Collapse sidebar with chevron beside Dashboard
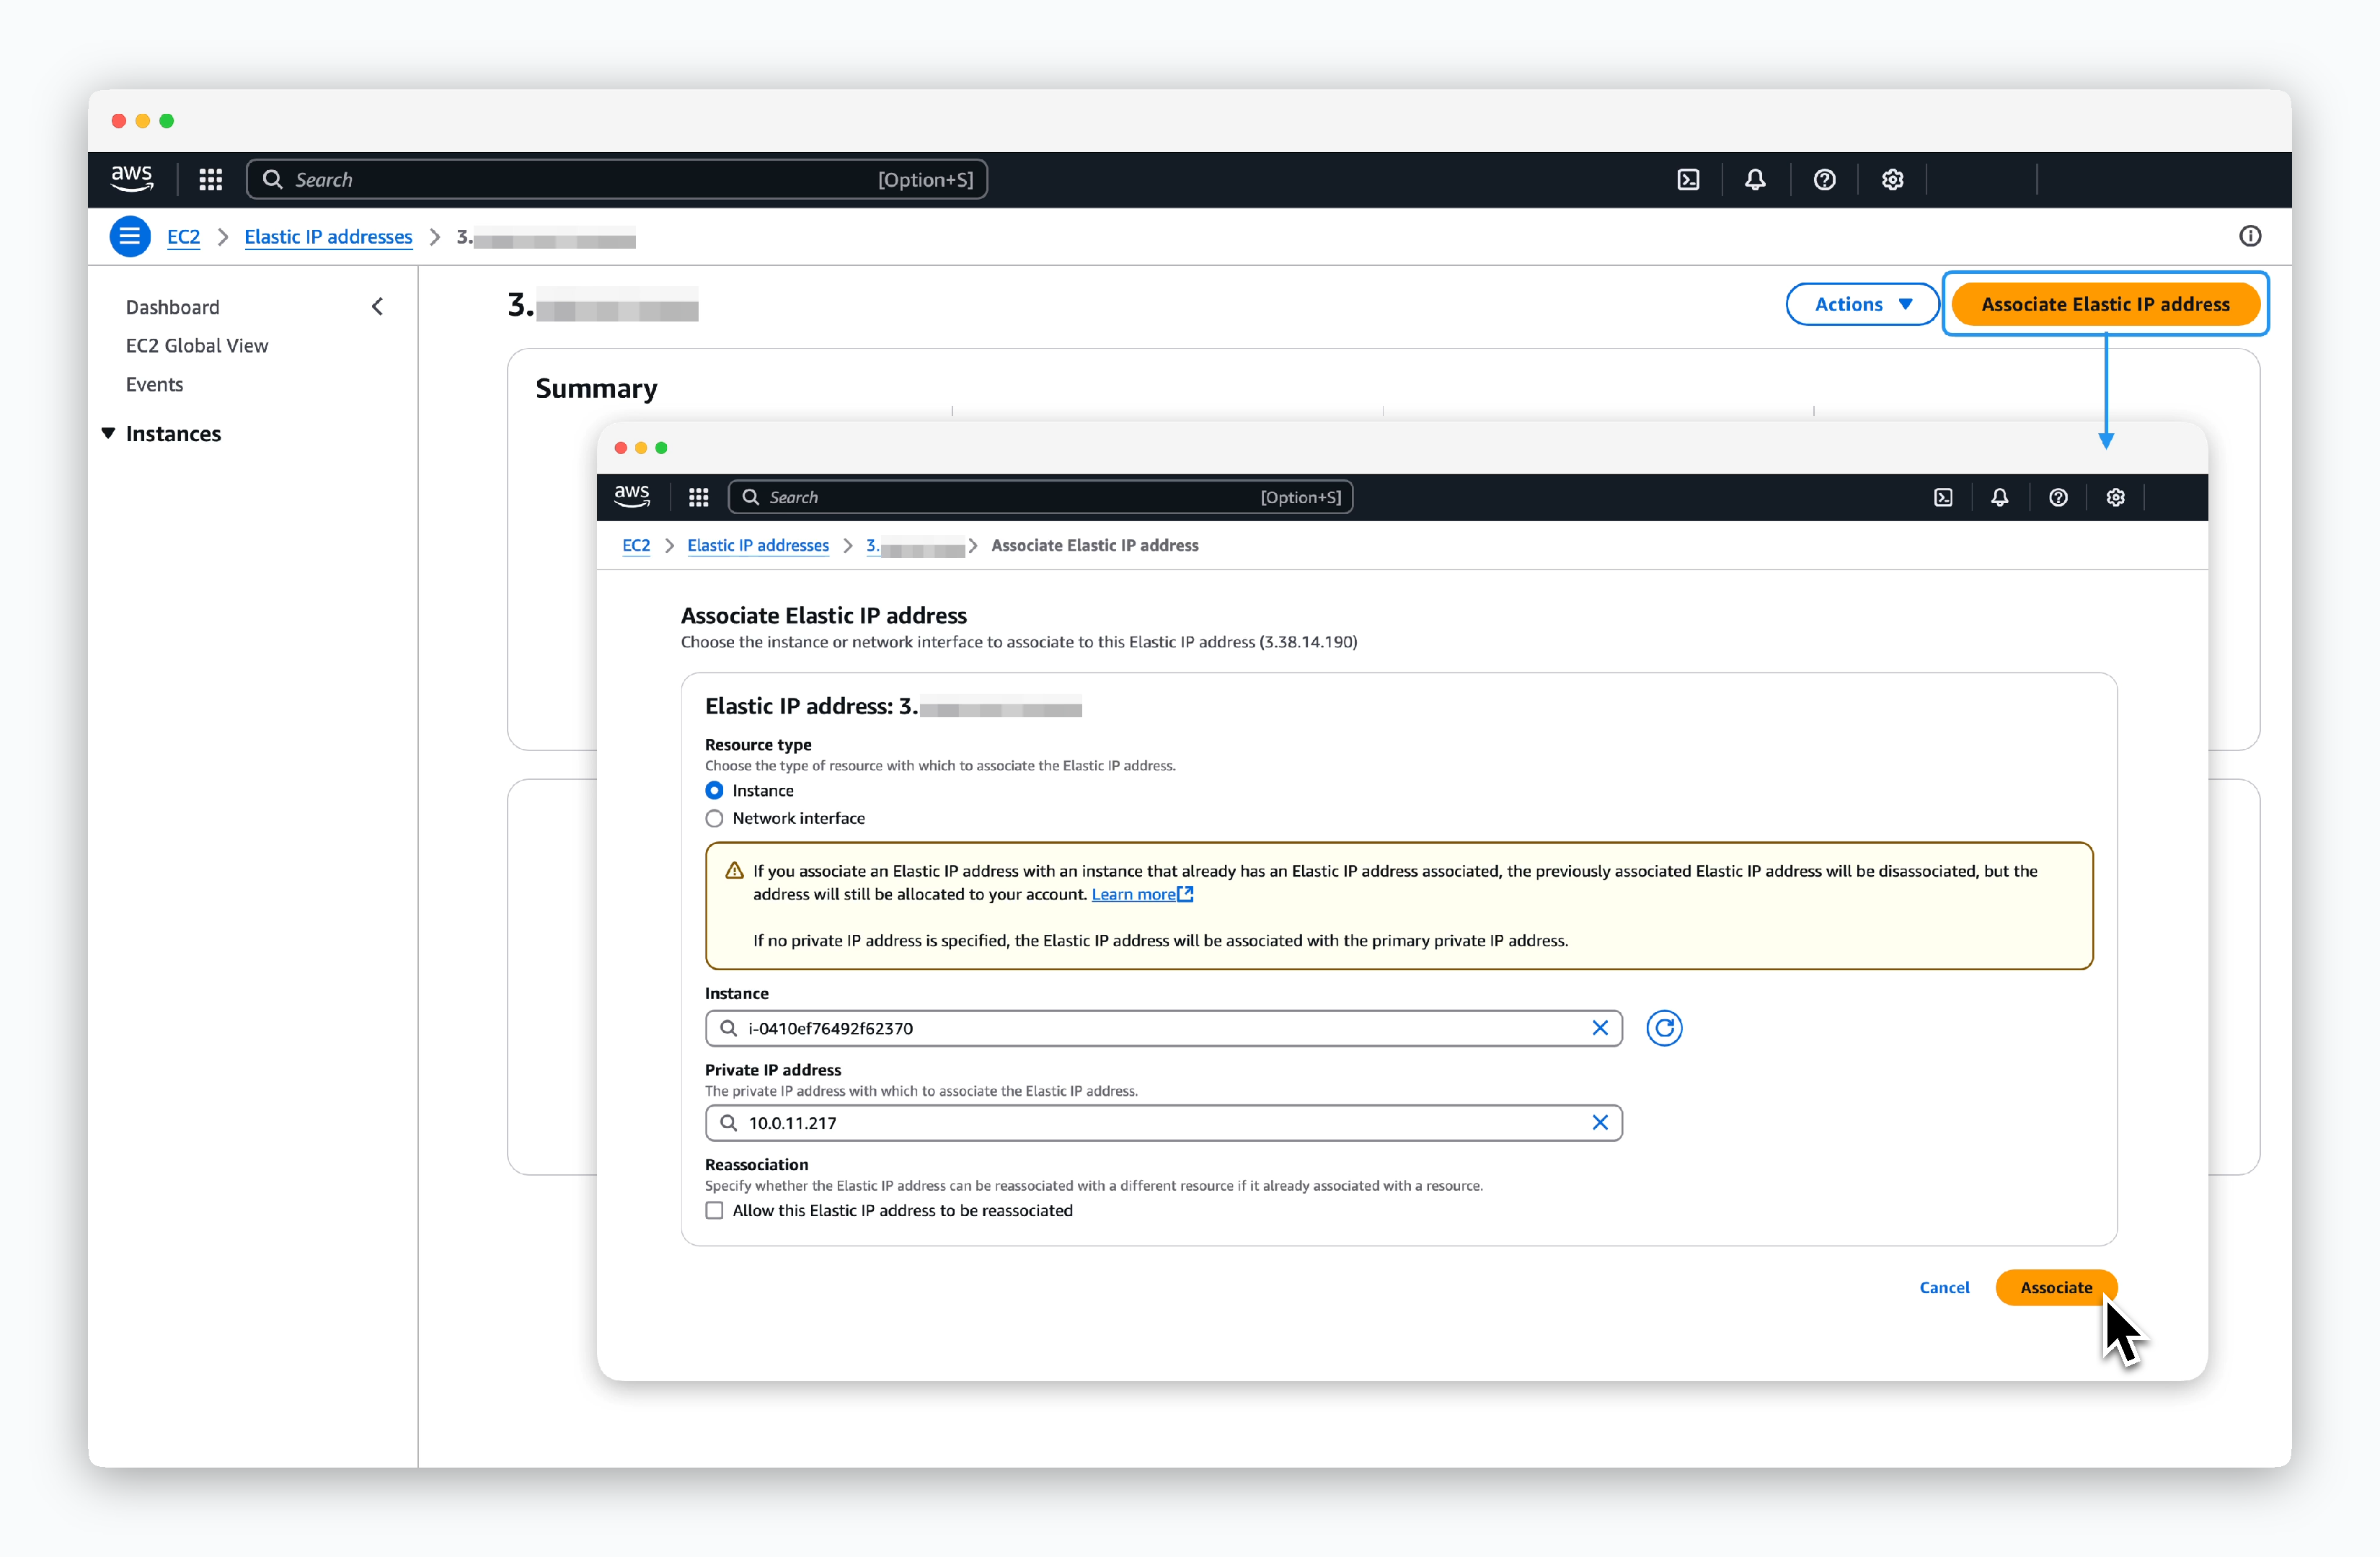This screenshot has width=2380, height=1557. click(x=377, y=307)
